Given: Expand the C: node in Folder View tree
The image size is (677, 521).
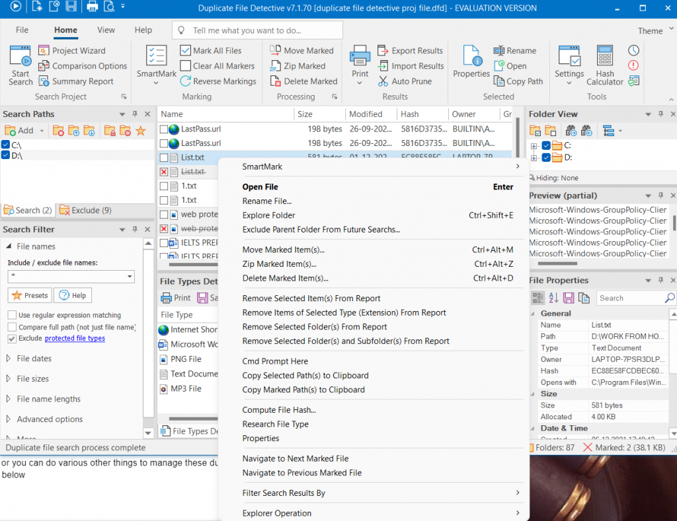Looking at the screenshot, I should click(x=534, y=146).
